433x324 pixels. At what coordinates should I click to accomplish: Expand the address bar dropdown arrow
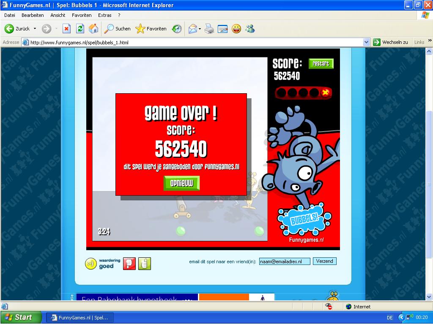[366, 43]
